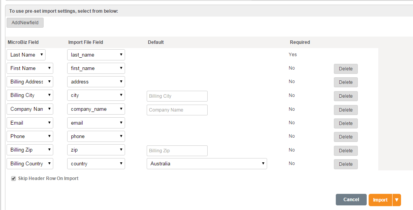This screenshot has height=210, width=413.
Task: Open the last_name import file field dropdown
Action: [x=96, y=55]
